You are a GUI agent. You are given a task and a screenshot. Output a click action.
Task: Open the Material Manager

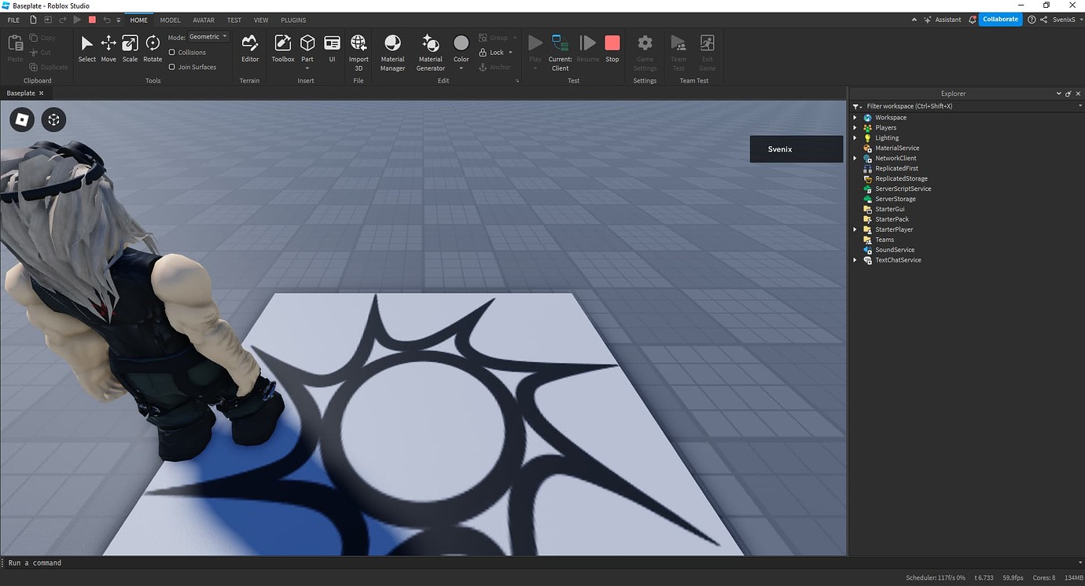(x=392, y=49)
